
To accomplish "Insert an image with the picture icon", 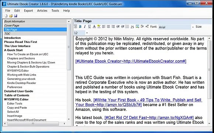I will [x=137, y=27].
